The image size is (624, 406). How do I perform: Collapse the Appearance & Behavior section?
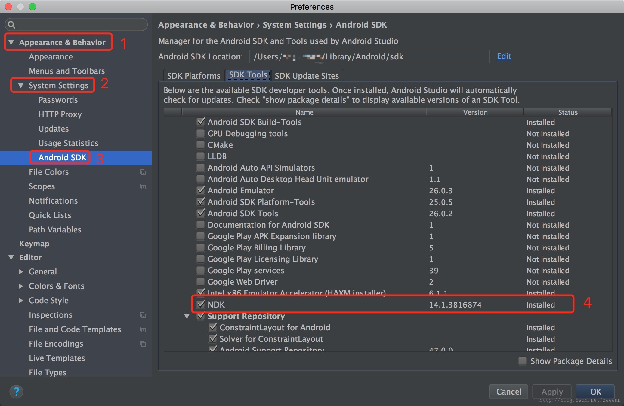(x=11, y=42)
